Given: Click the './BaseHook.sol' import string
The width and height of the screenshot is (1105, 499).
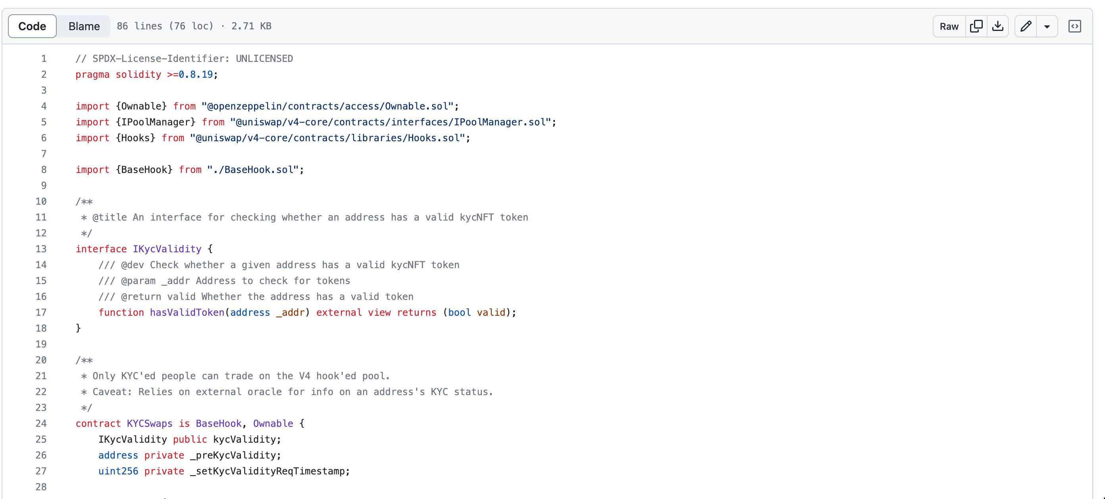Looking at the screenshot, I should (253, 170).
